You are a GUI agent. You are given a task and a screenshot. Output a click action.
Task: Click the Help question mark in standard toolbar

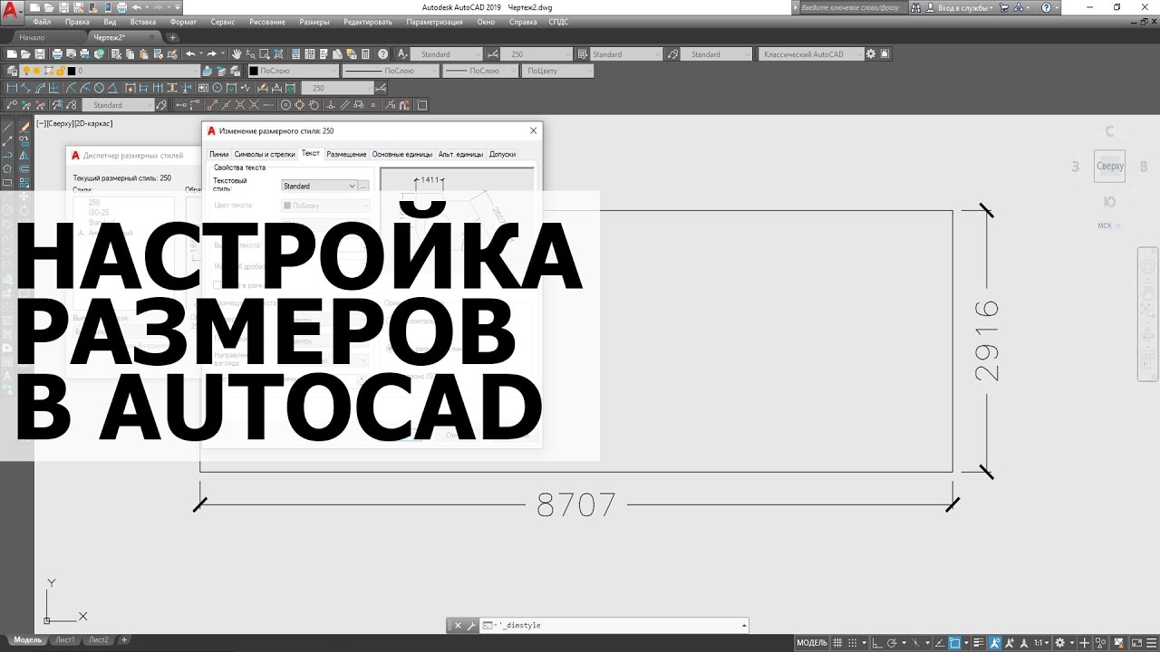[x=383, y=54]
